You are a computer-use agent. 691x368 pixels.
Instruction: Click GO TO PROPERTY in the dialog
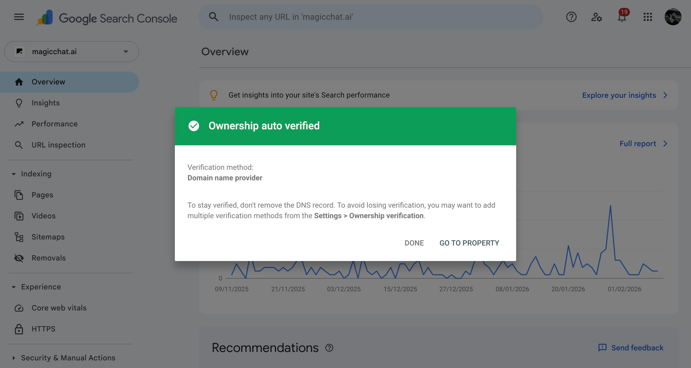[x=469, y=243]
